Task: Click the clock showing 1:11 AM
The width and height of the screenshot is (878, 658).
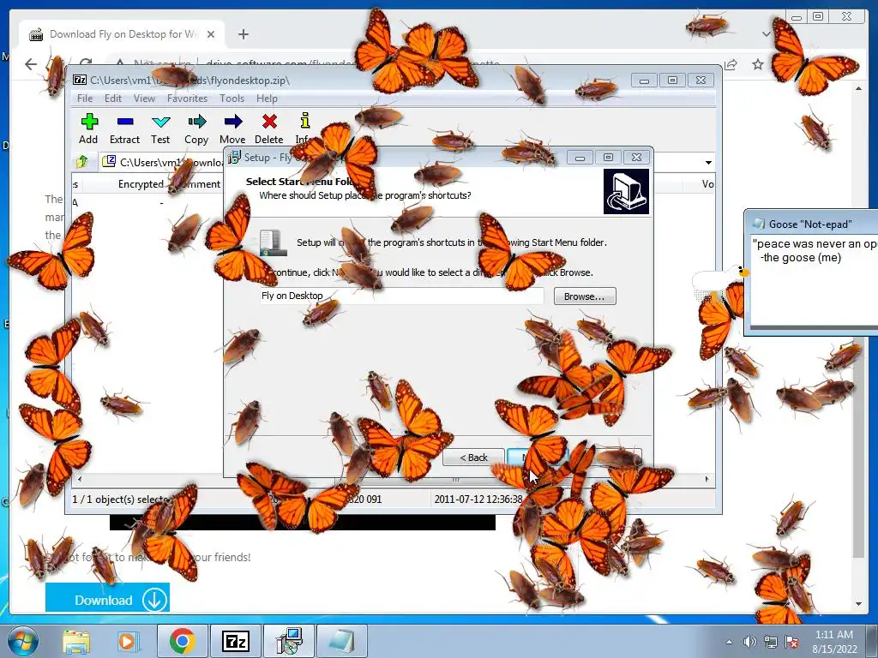Action: pos(834,641)
